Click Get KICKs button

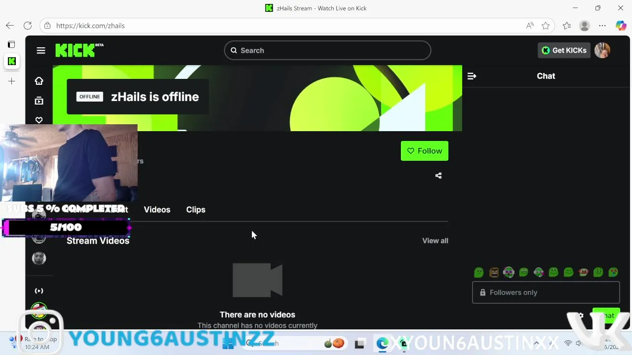pos(564,50)
